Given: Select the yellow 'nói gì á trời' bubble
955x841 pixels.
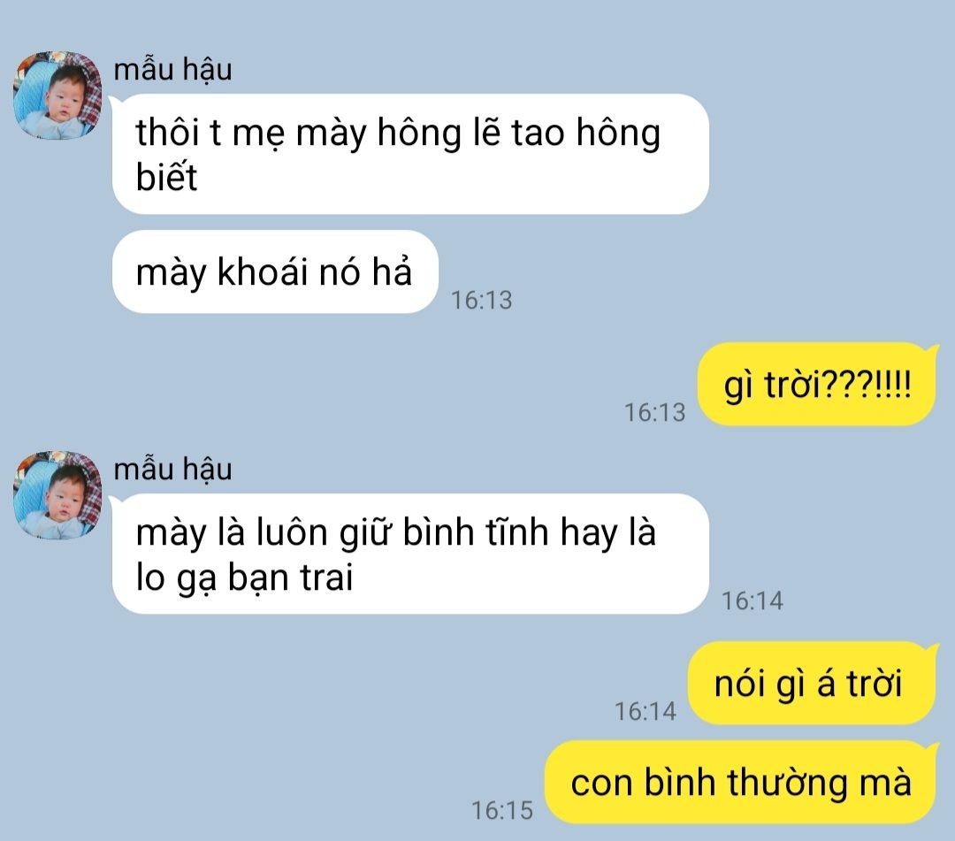Looking at the screenshot, I should (812, 683).
